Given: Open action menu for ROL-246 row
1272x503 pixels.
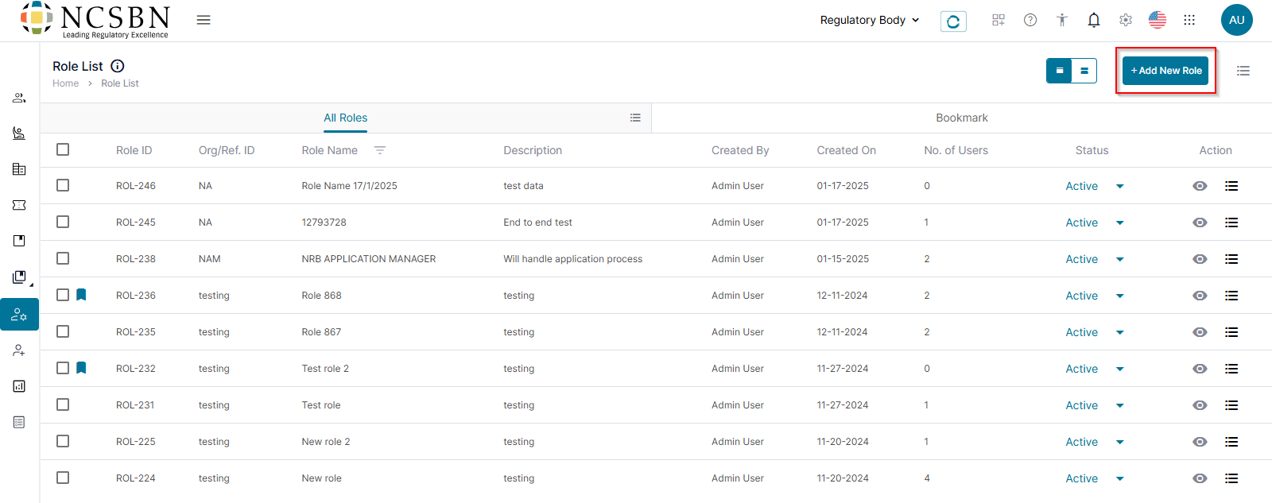Looking at the screenshot, I should (1231, 186).
